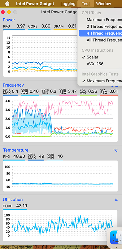
Task: Click the Utilization section heading
Action: pyautogui.click(x=13, y=200)
